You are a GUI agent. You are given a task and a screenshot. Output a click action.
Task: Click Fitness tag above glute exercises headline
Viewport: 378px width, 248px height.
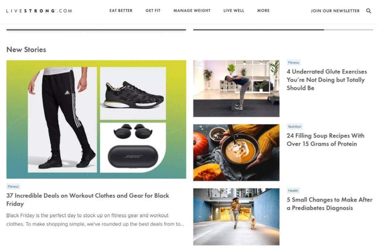(293, 63)
